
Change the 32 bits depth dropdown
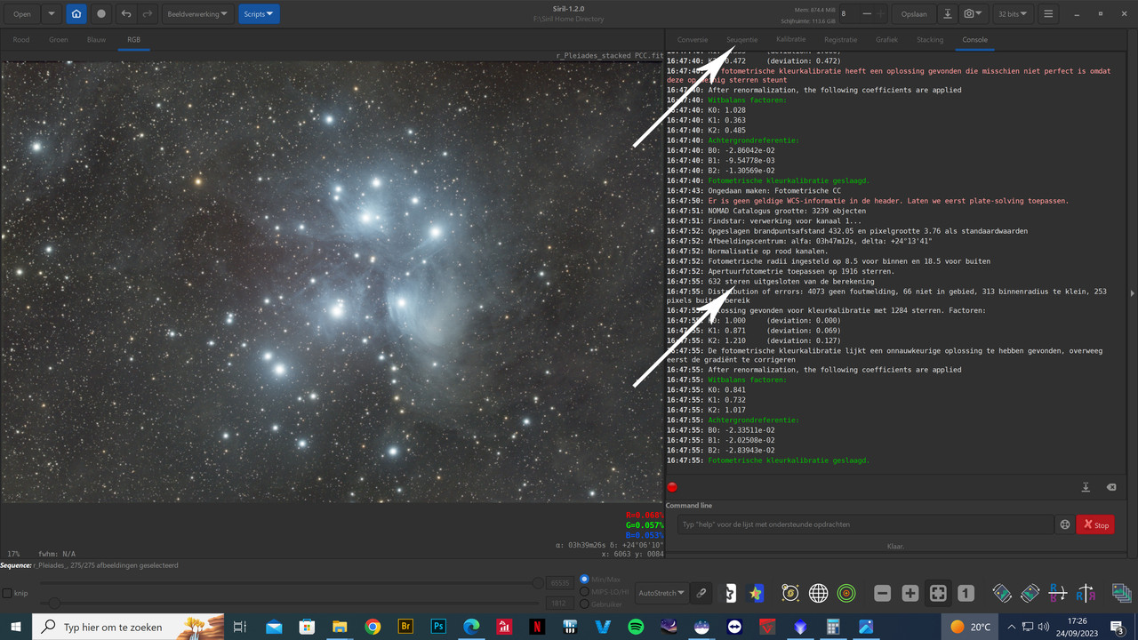(1013, 14)
